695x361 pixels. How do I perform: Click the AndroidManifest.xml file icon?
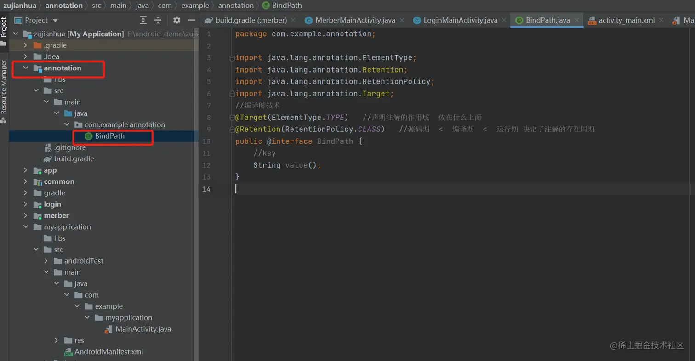click(68, 352)
